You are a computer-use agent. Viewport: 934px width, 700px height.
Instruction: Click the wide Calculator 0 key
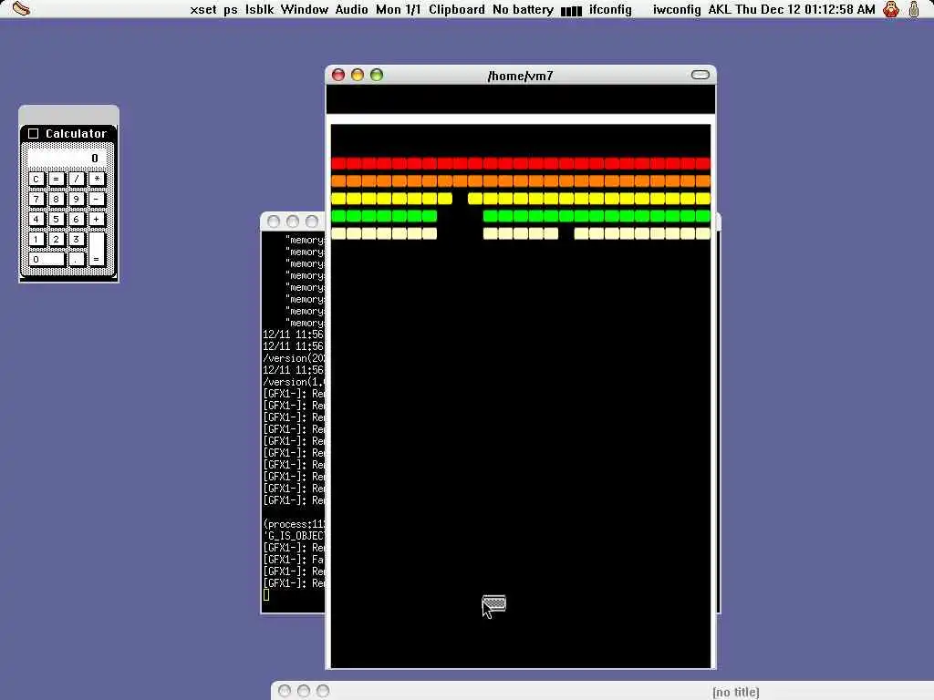[x=47, y=260]
